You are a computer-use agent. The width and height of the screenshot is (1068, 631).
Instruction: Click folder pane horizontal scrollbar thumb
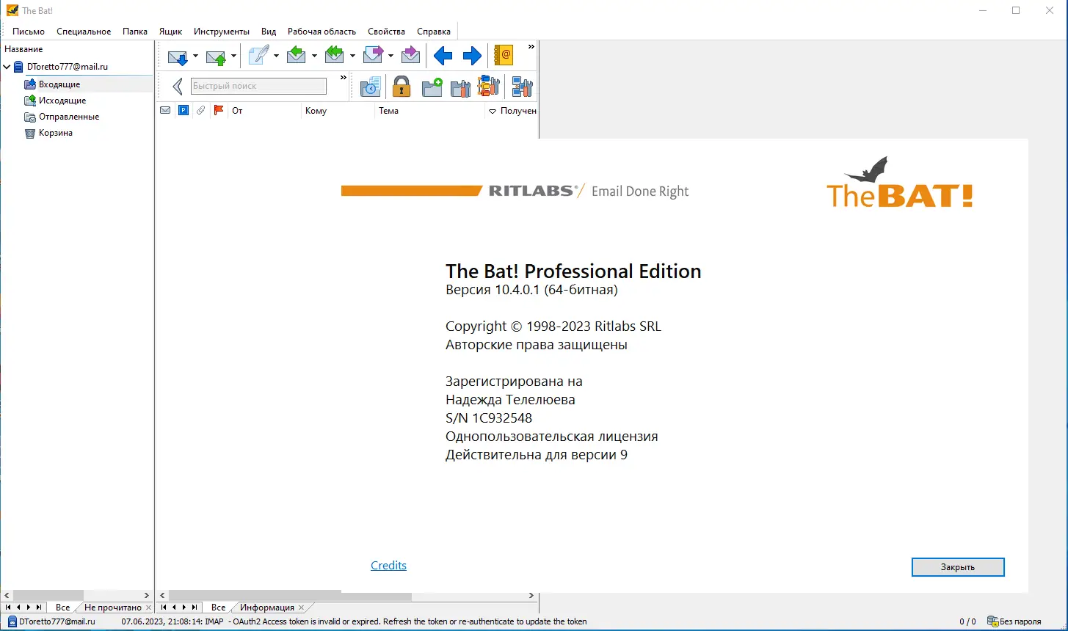tap(48, 596)
